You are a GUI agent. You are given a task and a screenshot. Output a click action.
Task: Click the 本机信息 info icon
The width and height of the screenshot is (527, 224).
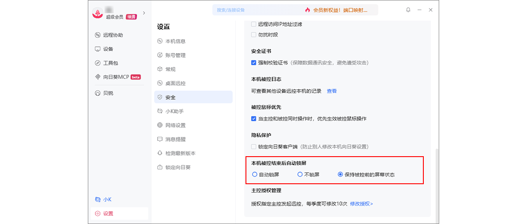[160, 41]
